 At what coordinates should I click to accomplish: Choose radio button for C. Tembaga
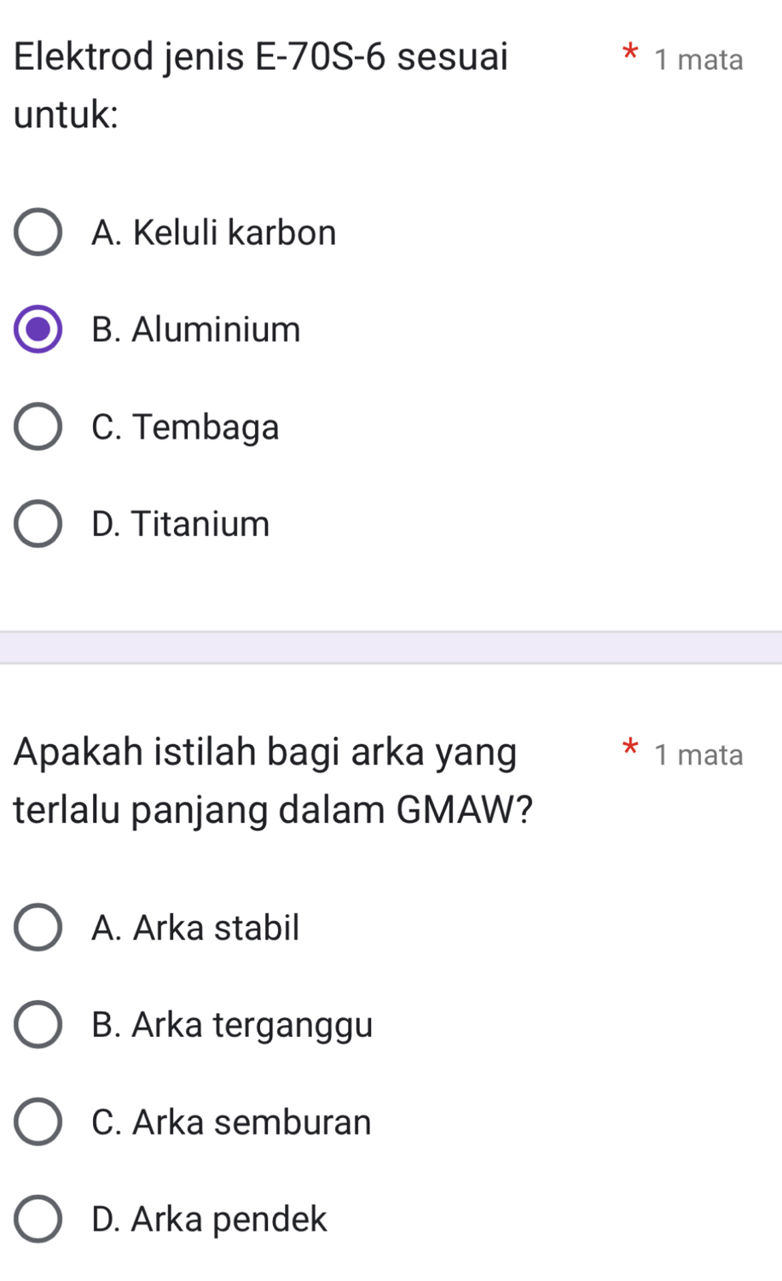(38, 427)
